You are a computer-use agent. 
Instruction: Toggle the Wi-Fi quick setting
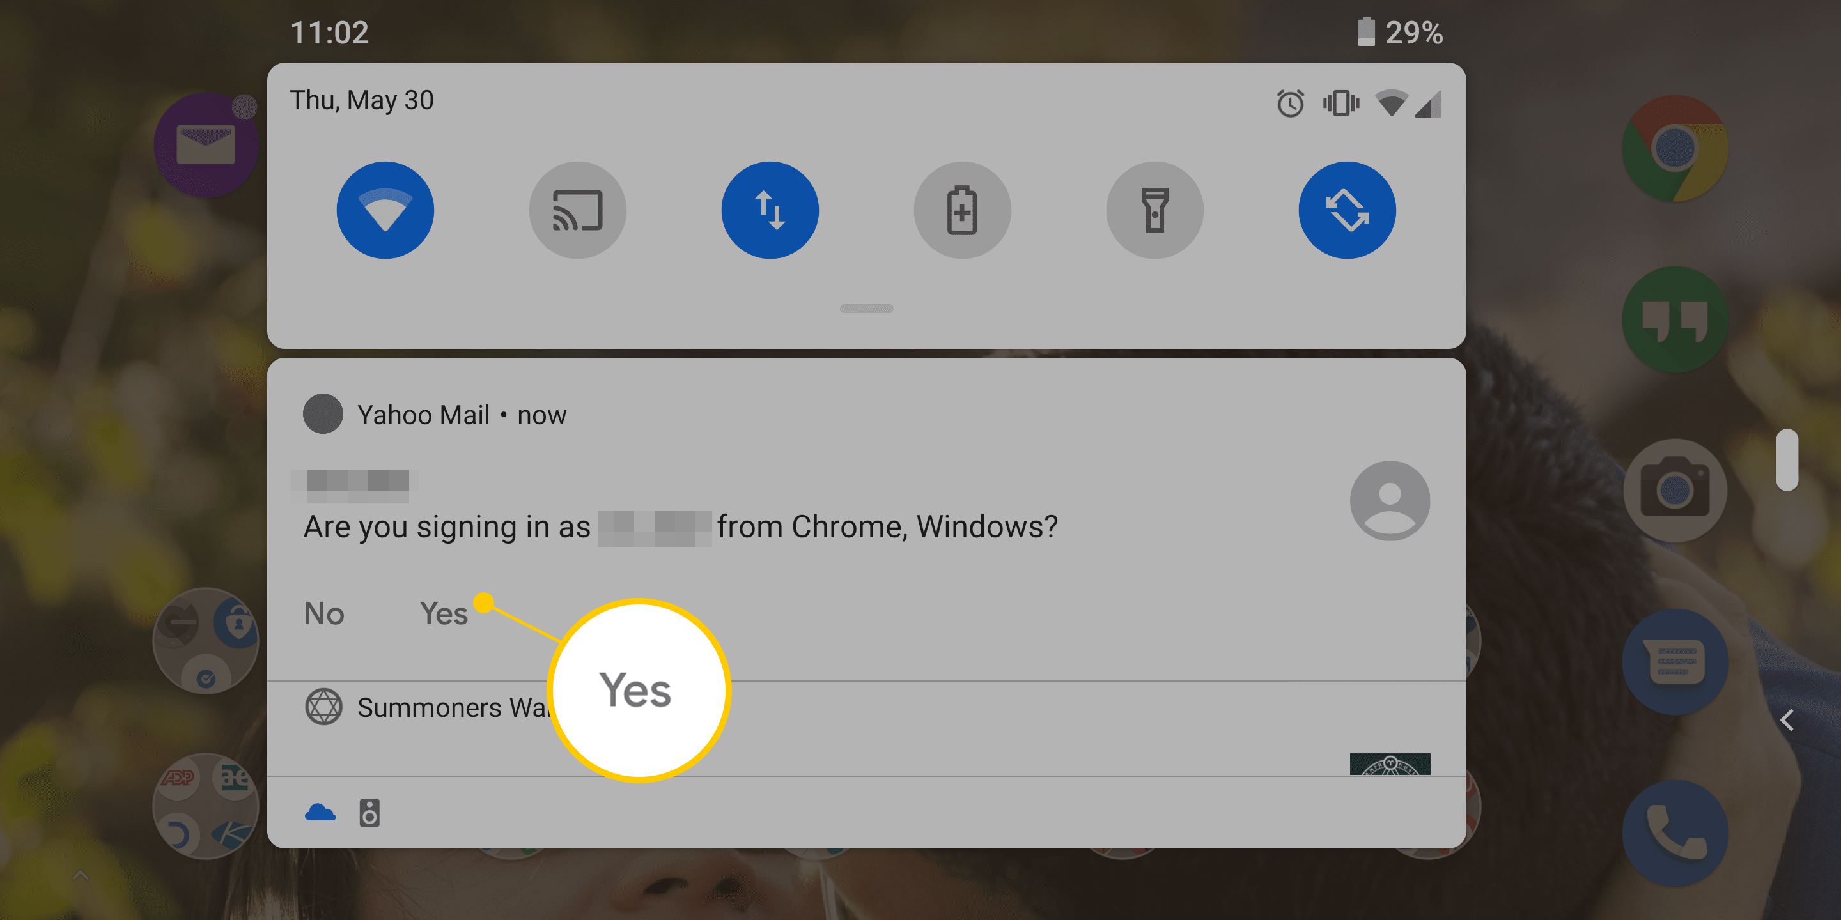(385, 210)
